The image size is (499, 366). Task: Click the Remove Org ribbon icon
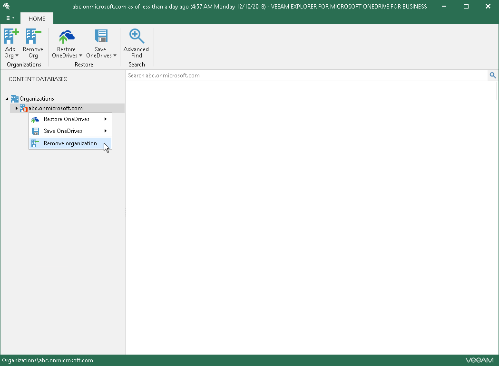(33, 36)
